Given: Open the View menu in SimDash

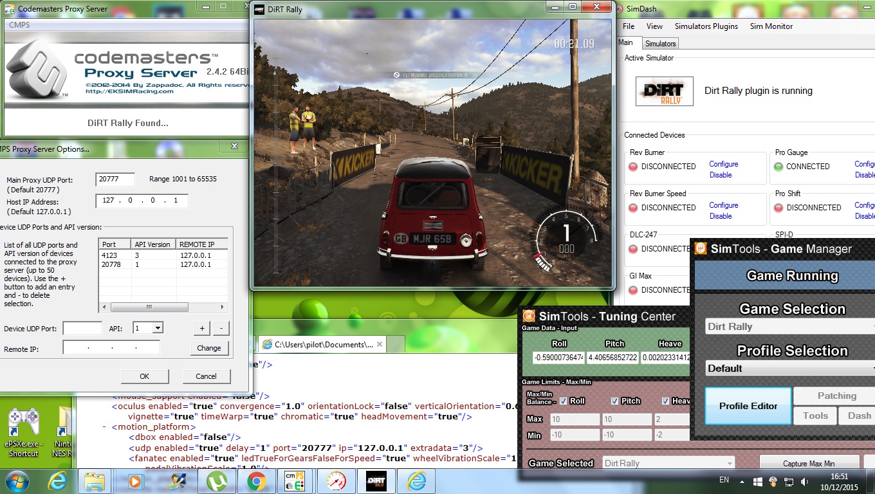Looking at the screenshot, I should tap(654, 26).
